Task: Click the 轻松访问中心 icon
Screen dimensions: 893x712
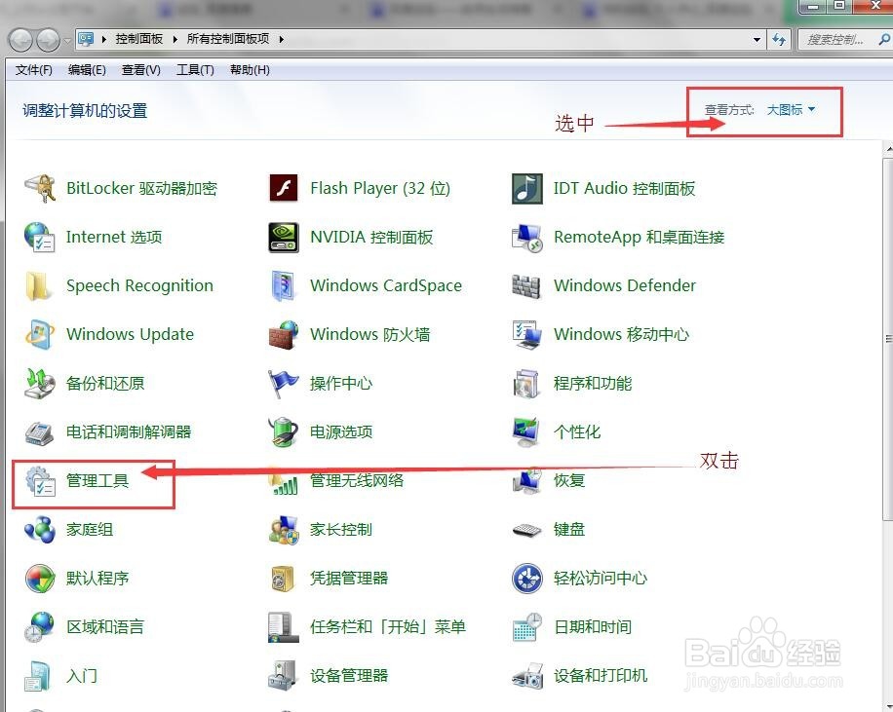Action: click(526, 579)
